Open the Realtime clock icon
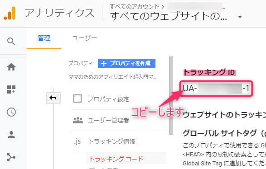Viewport: 266px width, 169px height. pos(11,112)
